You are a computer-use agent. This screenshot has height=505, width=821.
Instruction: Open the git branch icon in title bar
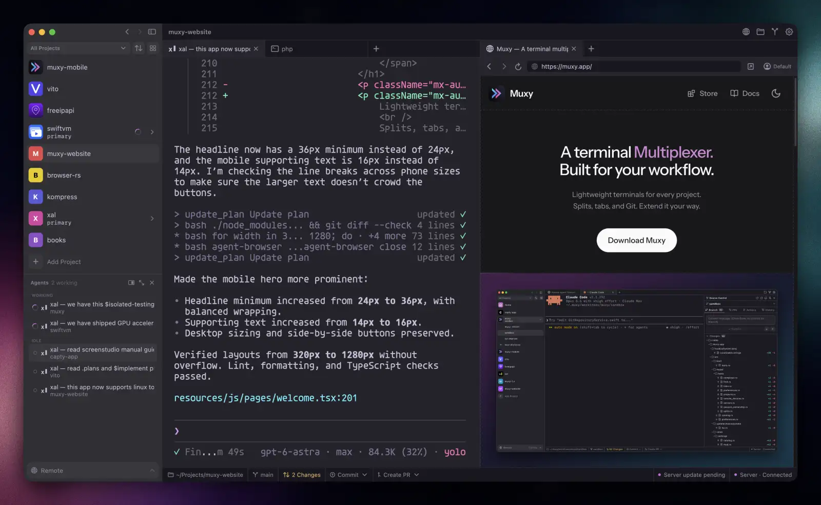(x=775, y=32)
